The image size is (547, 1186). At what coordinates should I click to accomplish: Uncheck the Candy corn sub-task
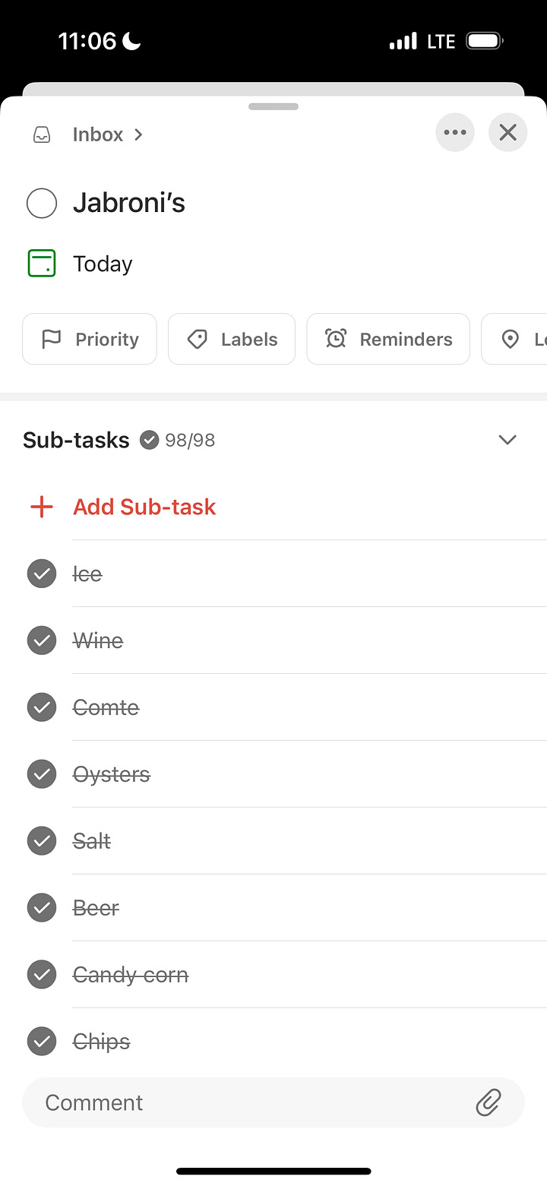click(42, 975)
